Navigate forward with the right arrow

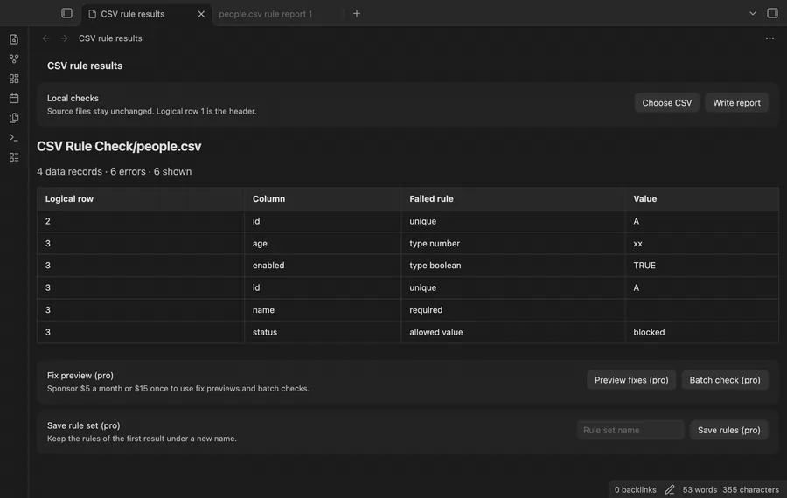(64, 38)
